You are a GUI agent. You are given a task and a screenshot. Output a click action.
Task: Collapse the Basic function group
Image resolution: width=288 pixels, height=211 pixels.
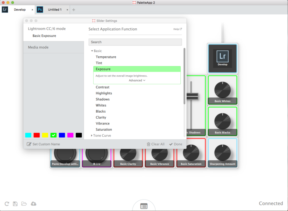[x=92, y=51]
